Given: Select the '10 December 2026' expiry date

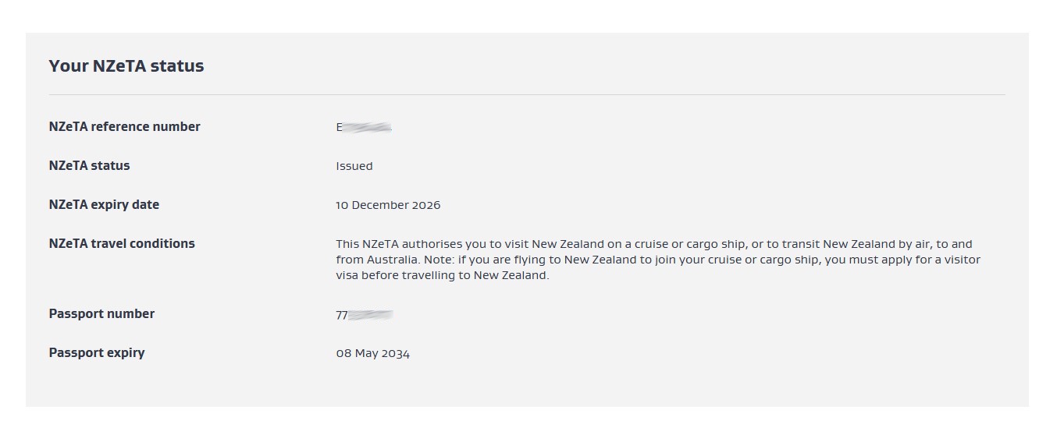Looking at the screenshot, I should (388, 205).
